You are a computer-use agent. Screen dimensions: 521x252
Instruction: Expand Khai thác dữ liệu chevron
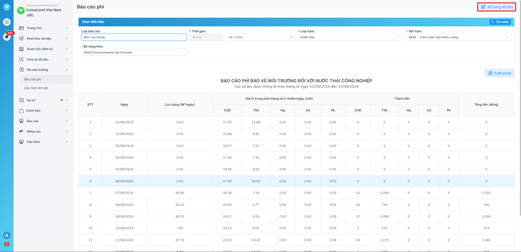pyautogui.click(x=67, y=39)
